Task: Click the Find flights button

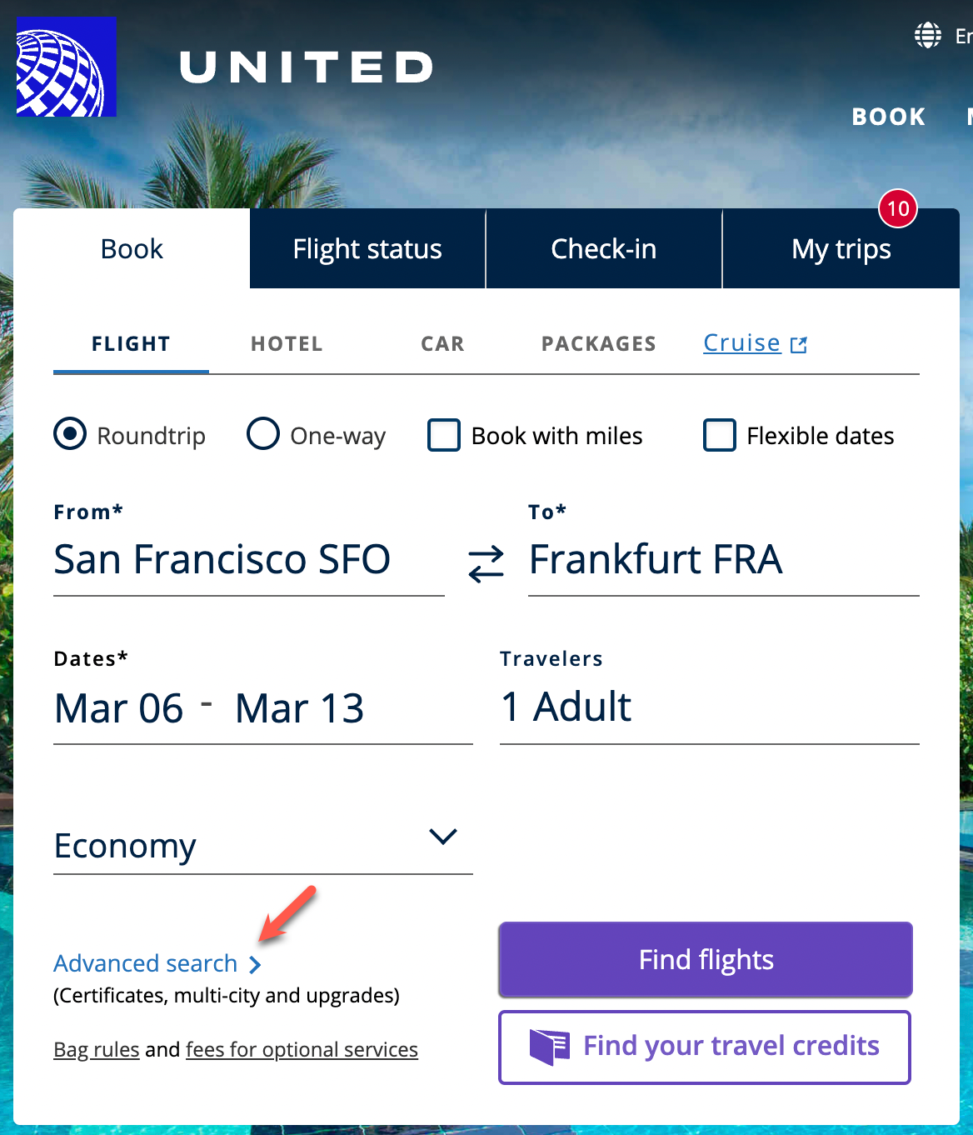Action: coord(705,959)
